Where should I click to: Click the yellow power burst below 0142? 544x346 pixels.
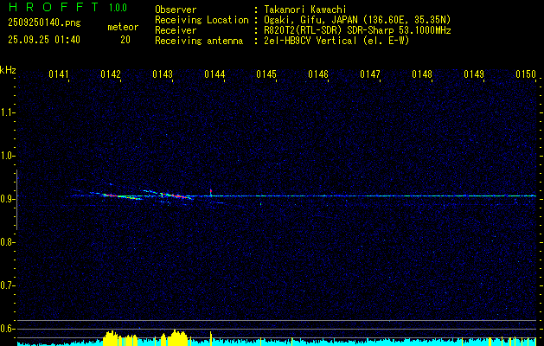pos(120,338)
